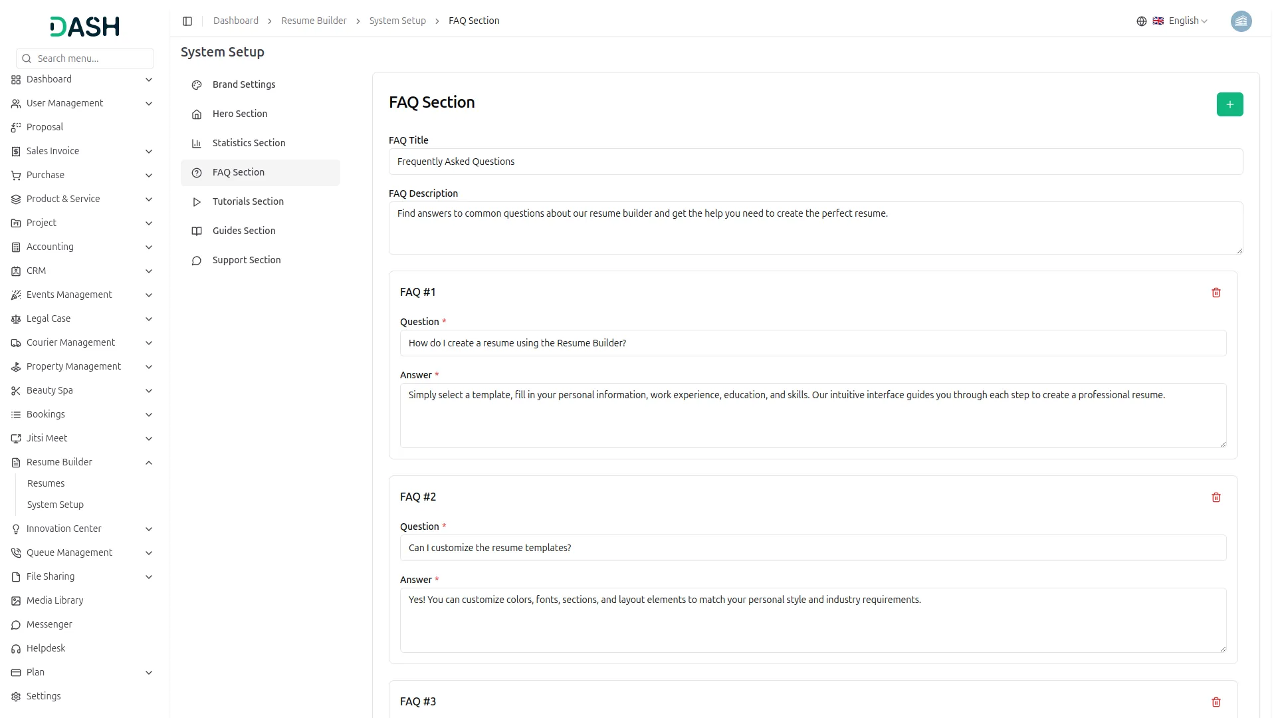
Task: Click the Guides Section book icon
Action: tap(196, 231)
